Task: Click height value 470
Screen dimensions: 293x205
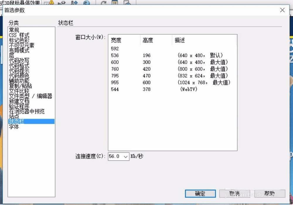Action: (147, 76)
